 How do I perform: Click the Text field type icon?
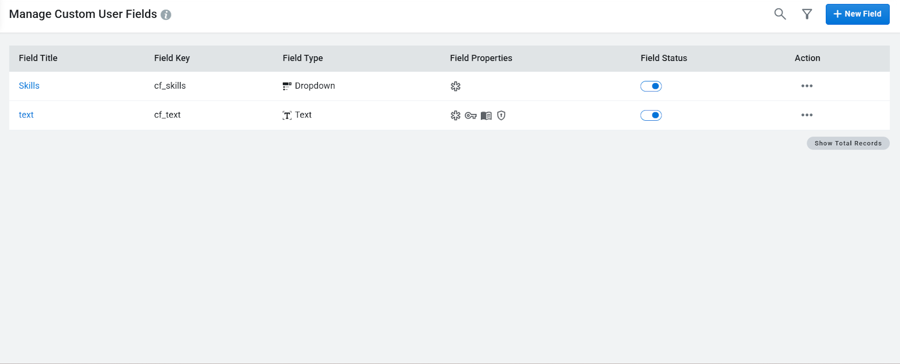[287, 115]
